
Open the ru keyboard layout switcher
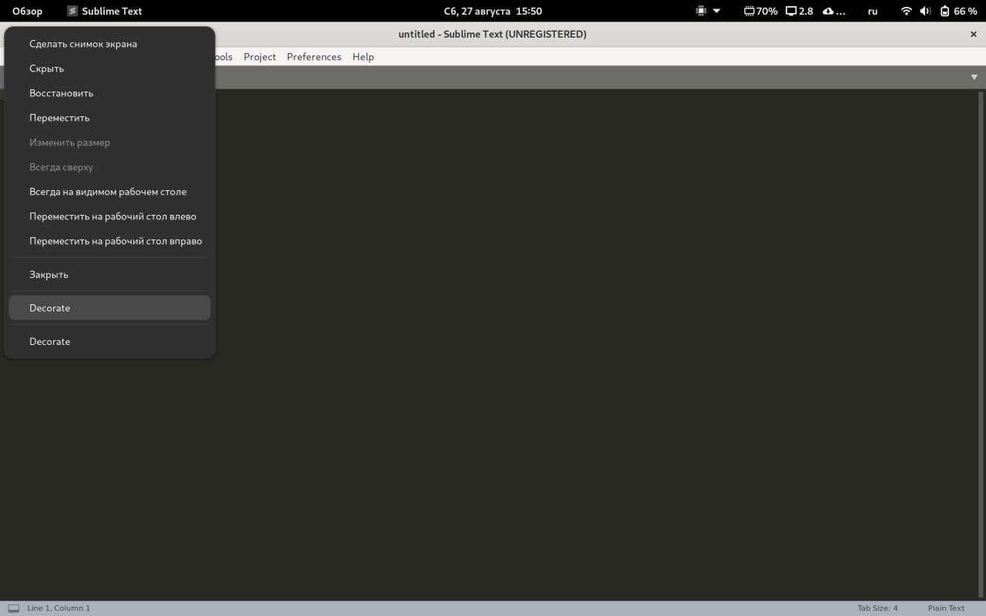(x=873, y=12)
